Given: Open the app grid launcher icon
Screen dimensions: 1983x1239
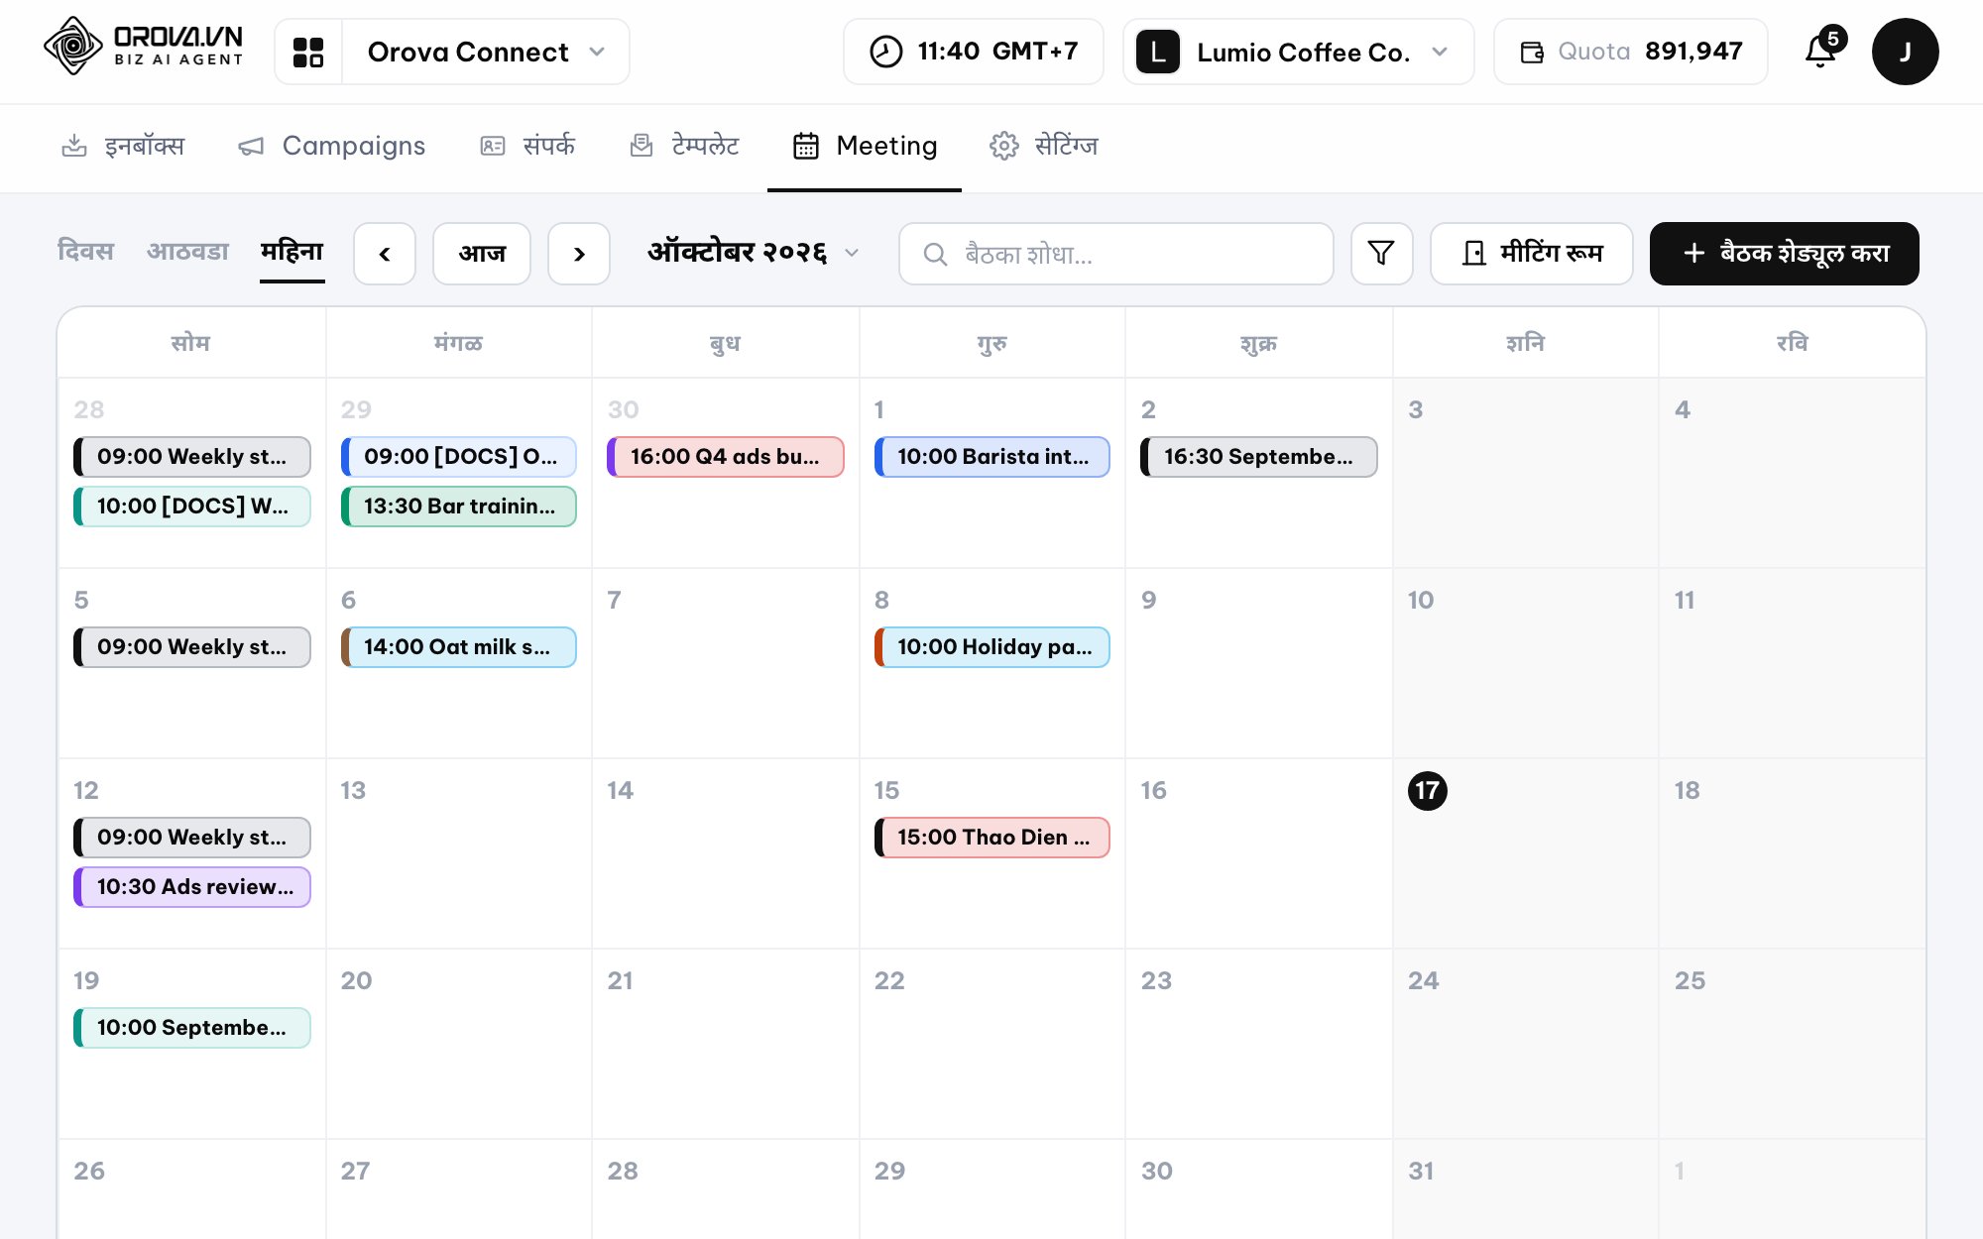Looking at the screenshot, I should click(x=308, y=52).
